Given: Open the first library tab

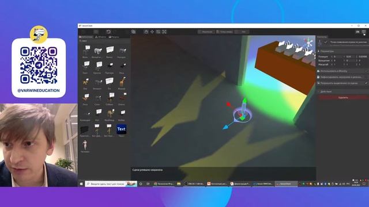Looking at the screenshot, I should [86, 37].
